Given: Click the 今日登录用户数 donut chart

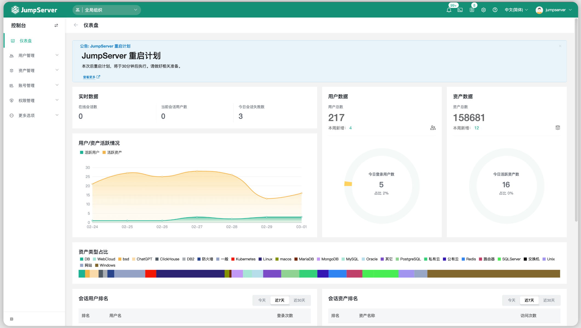Looking at the screenshot, I should coord(382,186).
